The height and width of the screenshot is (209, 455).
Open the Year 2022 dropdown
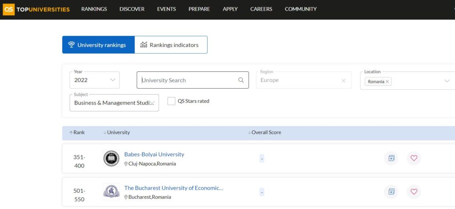[x=95, y=80]
